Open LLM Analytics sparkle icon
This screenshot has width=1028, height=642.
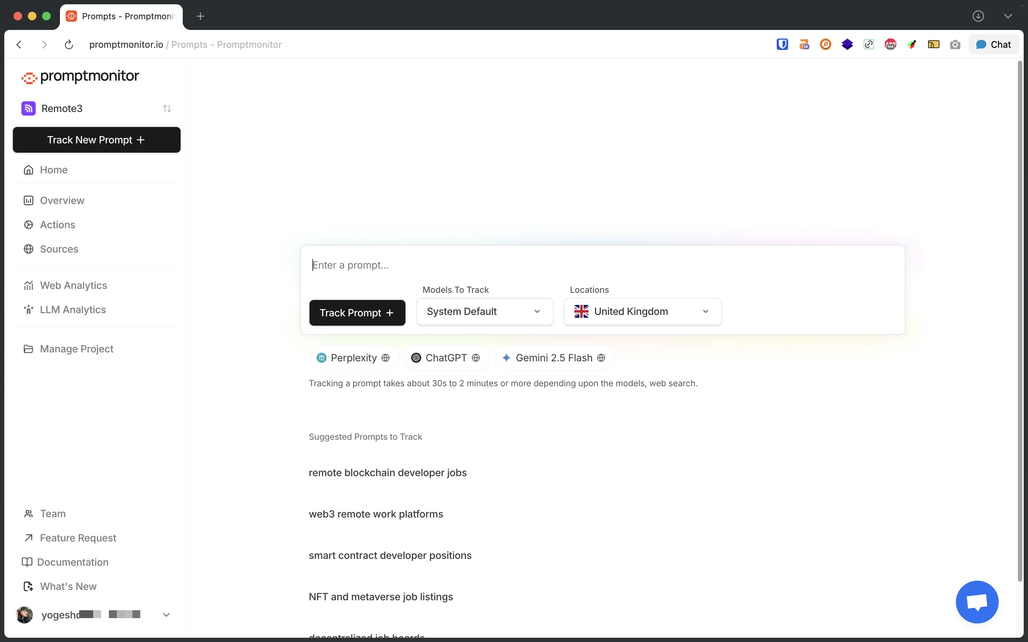29,310
